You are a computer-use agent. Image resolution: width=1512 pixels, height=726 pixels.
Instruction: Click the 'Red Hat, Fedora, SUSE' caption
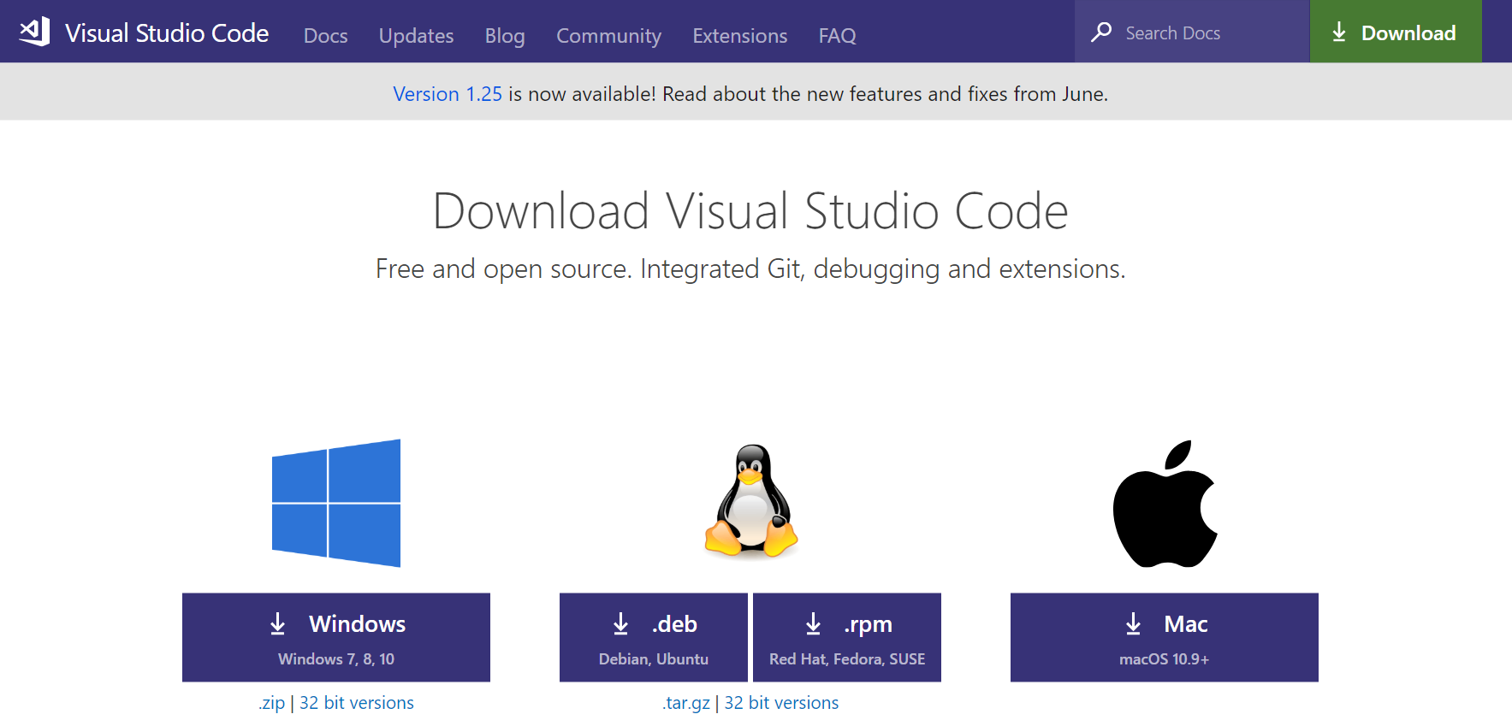tap(847, 659)
